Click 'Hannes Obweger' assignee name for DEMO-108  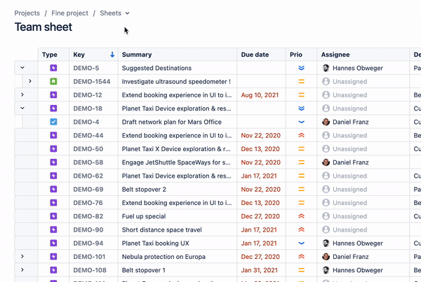click(358, 270)
